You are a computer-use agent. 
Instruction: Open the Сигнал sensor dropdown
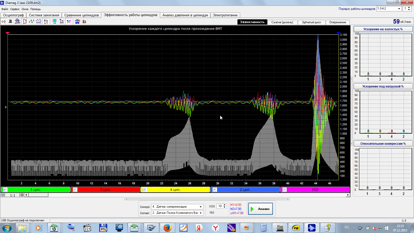(x=201, y=213)
